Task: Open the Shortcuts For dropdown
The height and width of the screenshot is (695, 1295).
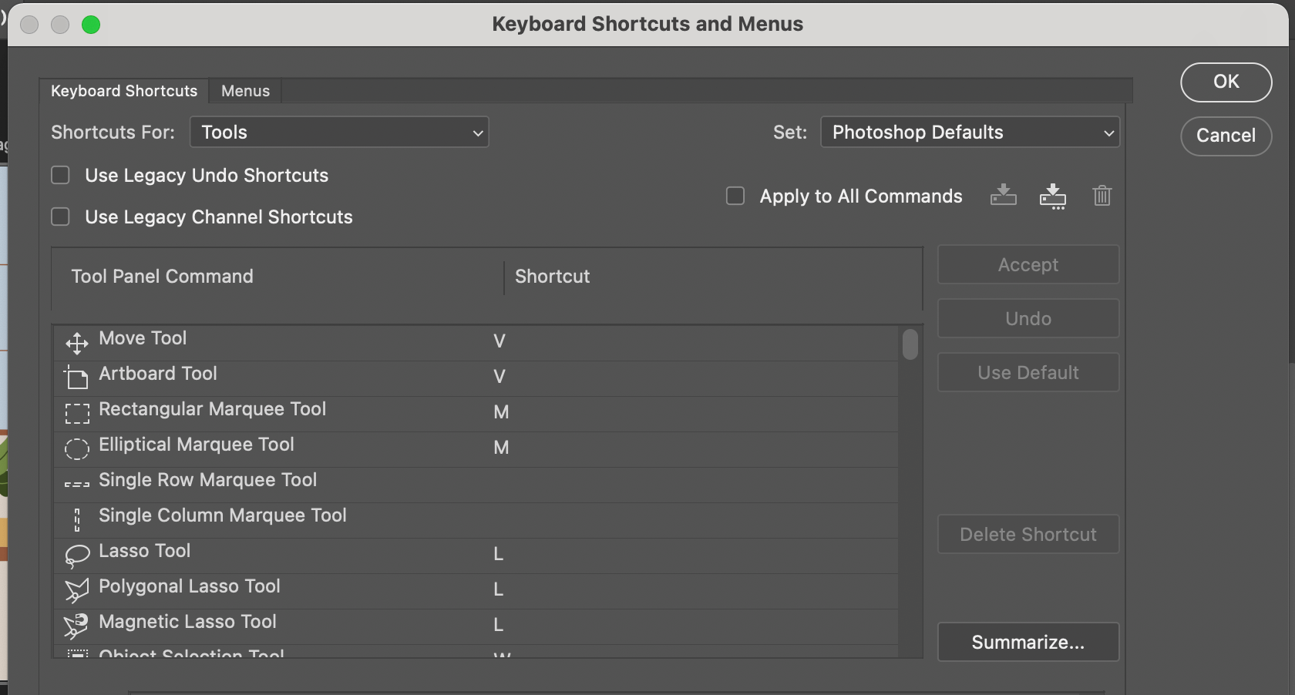Action: pyautogui.click(x=339, y=132)
